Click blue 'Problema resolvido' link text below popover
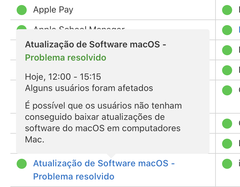240x187 pixels. point(74,177)
